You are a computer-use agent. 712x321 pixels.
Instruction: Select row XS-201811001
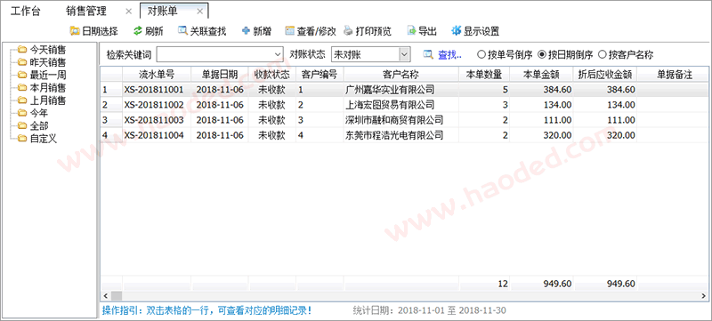(404, 90)
